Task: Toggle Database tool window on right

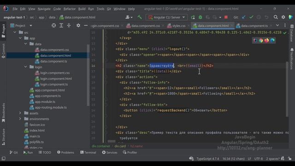Action: tap(292, 33)
